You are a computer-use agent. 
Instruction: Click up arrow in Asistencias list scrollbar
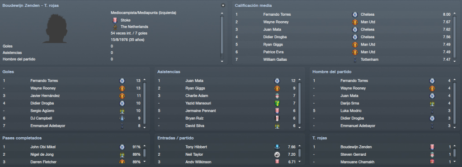point(300,80)
